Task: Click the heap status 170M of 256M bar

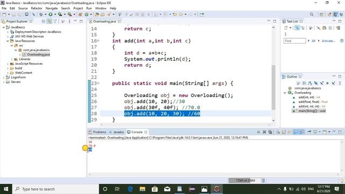Action: pos(245,181)
